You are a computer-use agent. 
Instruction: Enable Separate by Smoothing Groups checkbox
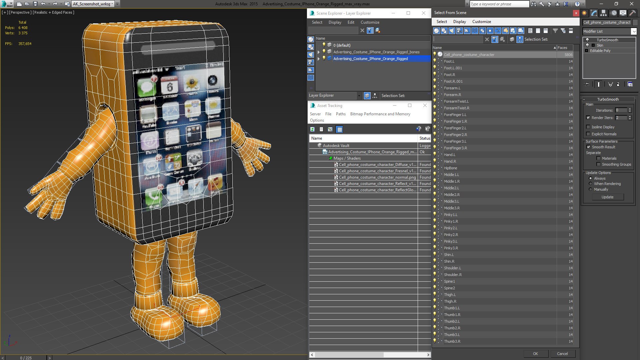click(598, 164)
